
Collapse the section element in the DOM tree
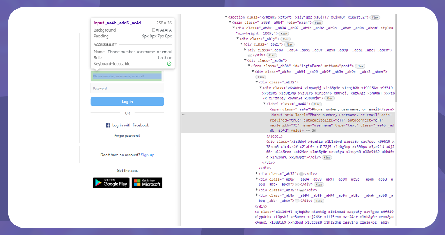226,17
